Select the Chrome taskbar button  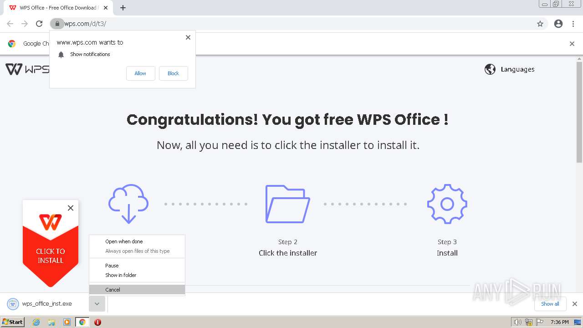click(x=82, y=322)
